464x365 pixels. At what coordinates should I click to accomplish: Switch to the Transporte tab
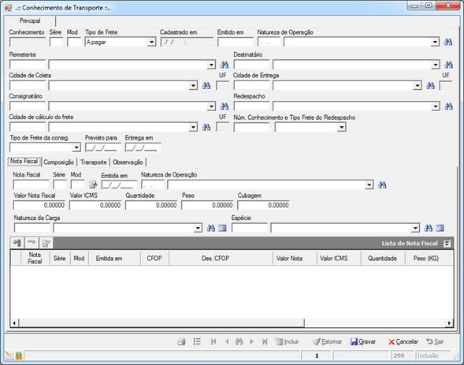point(94,162)
